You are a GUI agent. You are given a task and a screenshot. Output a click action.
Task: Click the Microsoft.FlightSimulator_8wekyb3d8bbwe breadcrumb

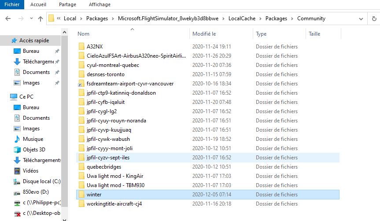tap(168, 18)
